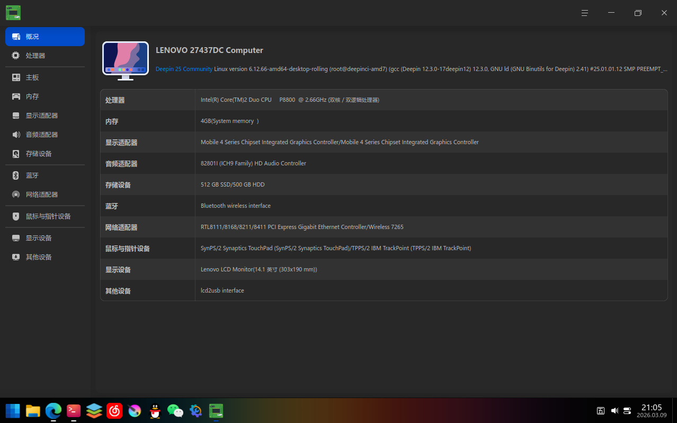Open QQ penguin app from taskbar
The image size is (677, 423).
pyautogui.click(x=155, y=411)
